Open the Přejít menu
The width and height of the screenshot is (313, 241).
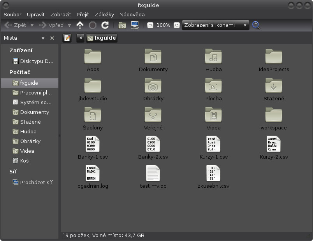click(x=83, y=14)
